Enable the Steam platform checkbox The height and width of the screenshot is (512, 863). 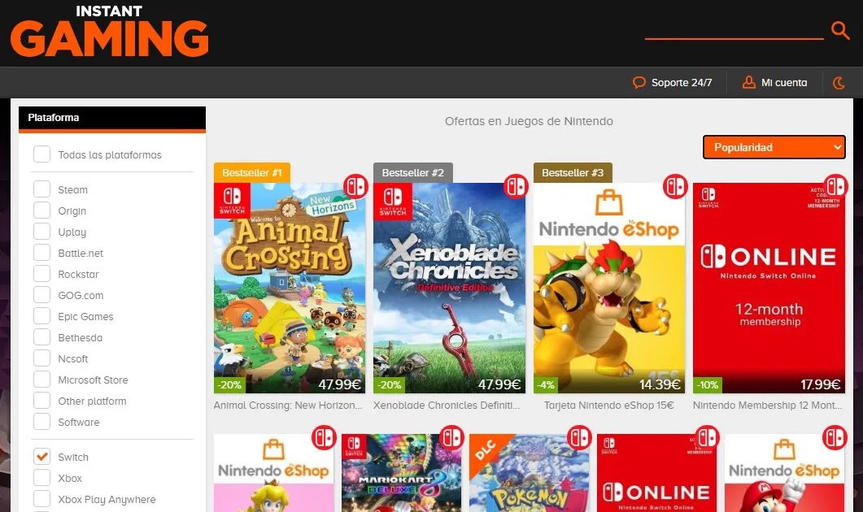point(41,189)
